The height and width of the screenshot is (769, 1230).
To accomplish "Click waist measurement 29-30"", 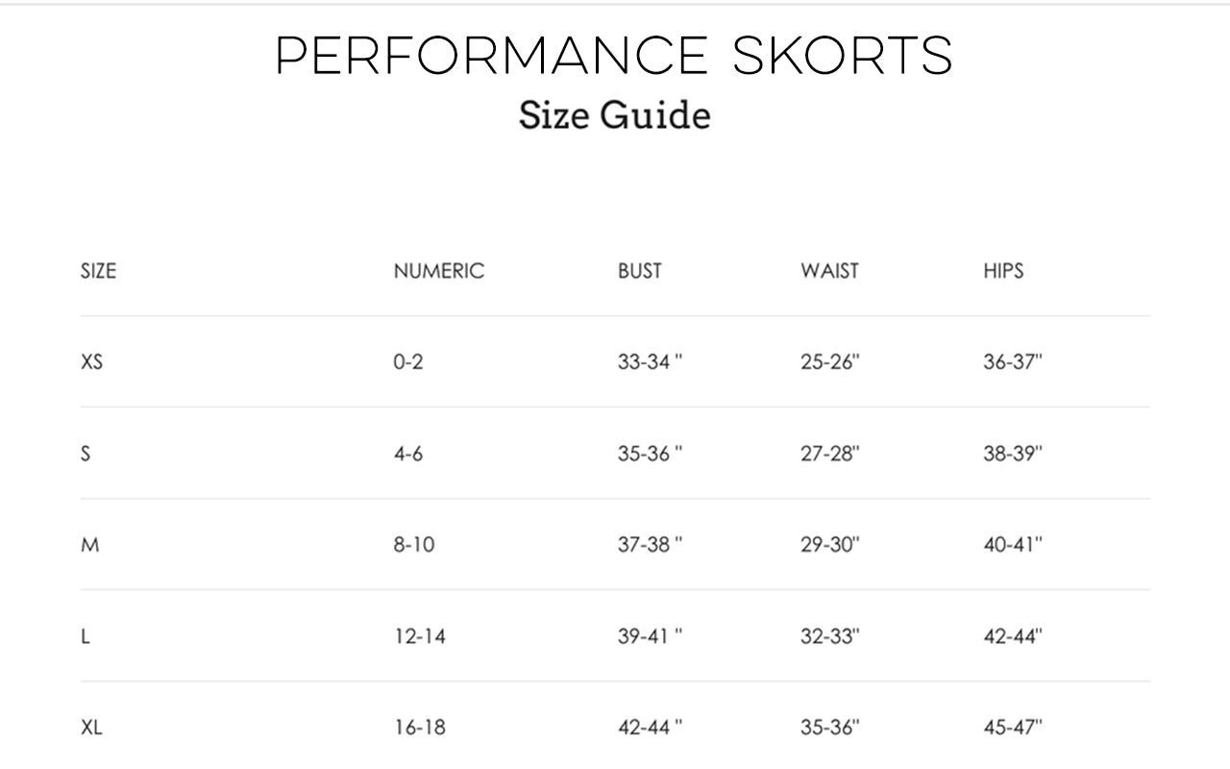I will (x=830, y=545).
